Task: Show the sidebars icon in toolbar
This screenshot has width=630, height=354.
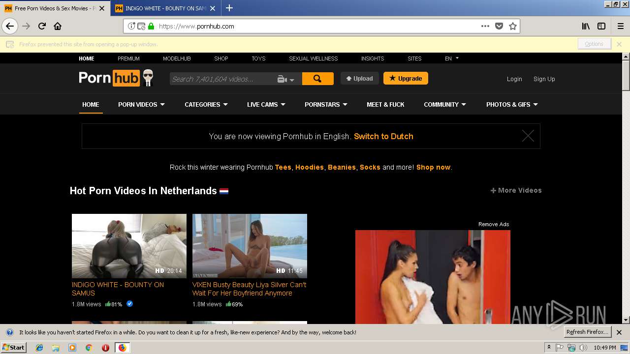Action: 601,26
